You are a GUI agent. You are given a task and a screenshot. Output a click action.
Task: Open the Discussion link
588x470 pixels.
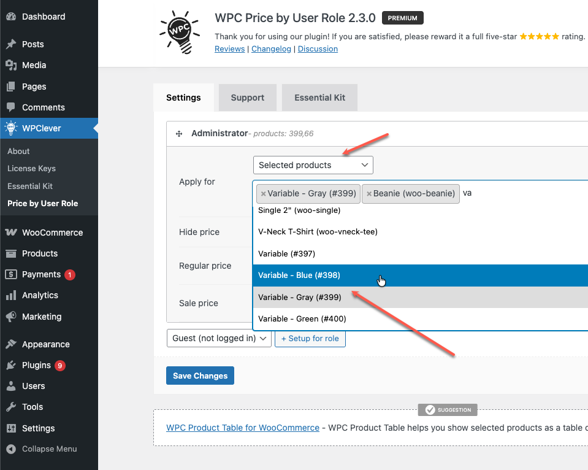[x=318, y=49]
